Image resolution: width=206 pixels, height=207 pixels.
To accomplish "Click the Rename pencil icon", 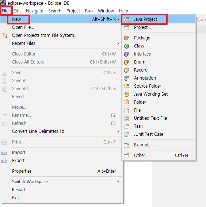I will tap(4, 116).
